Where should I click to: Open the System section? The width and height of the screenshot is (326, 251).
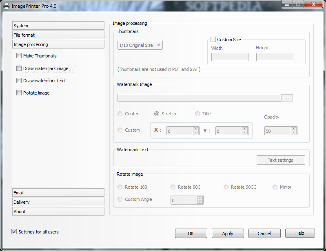pos(58,26)
